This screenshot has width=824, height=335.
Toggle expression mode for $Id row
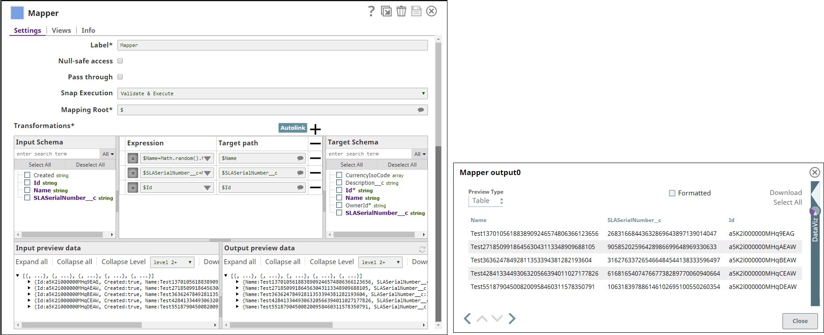(132, 187)
